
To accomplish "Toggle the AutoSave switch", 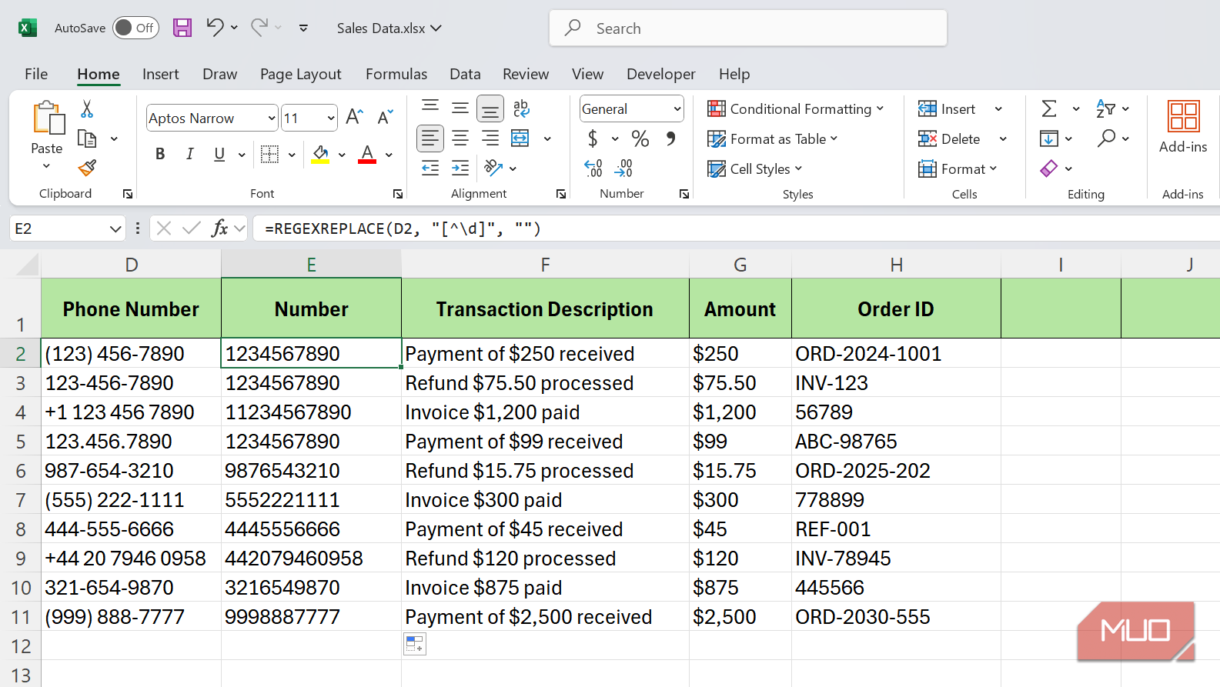I will point(135,28).
